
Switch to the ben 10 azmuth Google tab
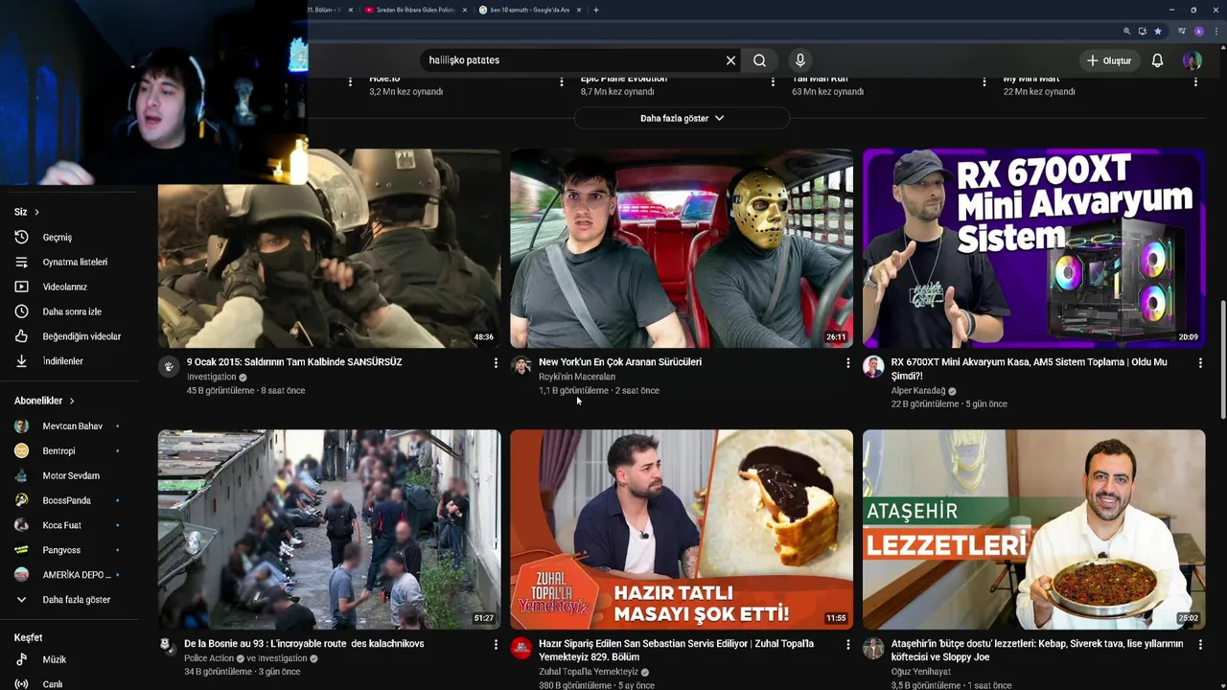coord(529,10)
